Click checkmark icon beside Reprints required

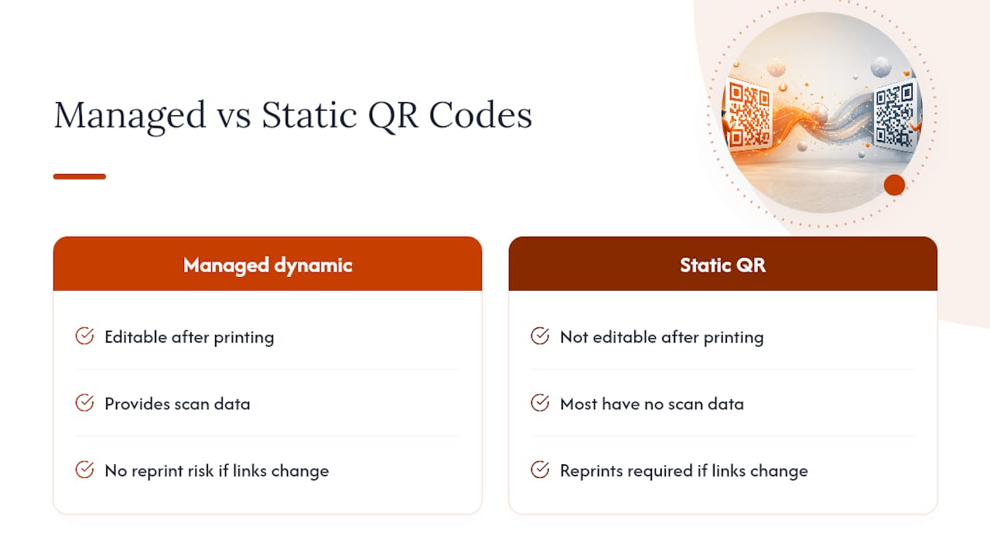pos(540,470)
